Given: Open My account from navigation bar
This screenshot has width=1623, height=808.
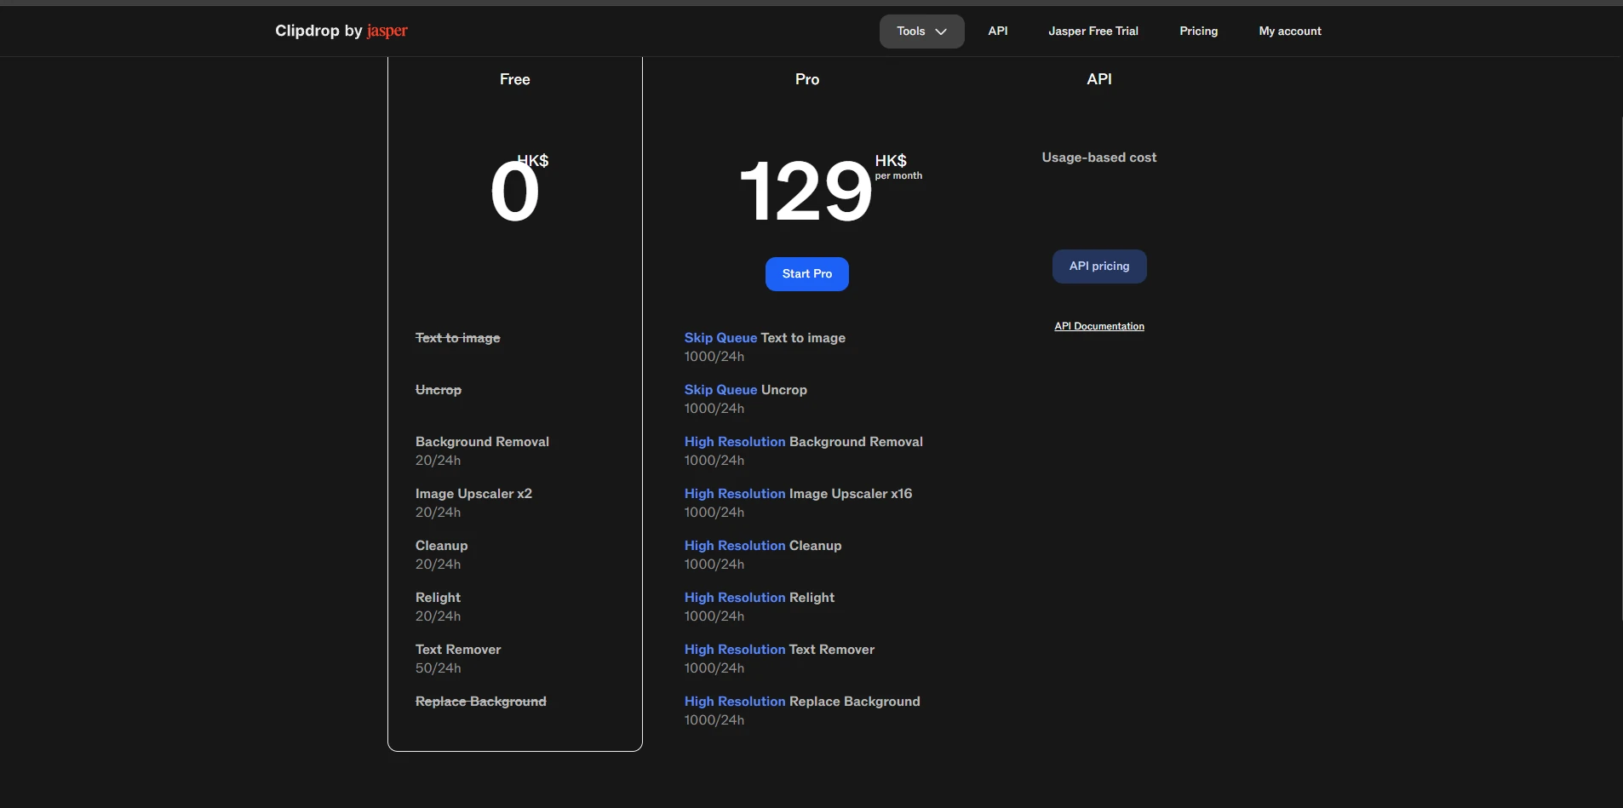Looking at the screenshot, I should [1290, 32].
